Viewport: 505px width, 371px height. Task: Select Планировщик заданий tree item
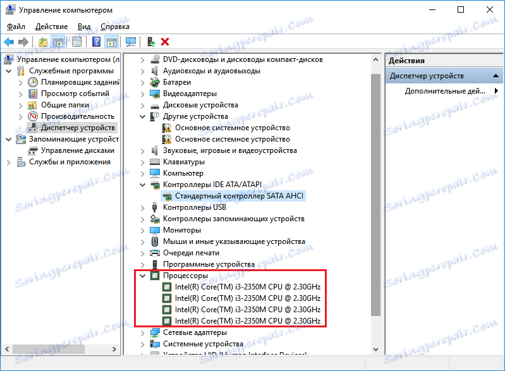point(80,82)
